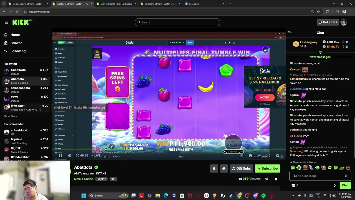Image resolution: width=355 pixels, height=200 pixels.
Task: Open the volume control in system tray
Action: point(330,196)
